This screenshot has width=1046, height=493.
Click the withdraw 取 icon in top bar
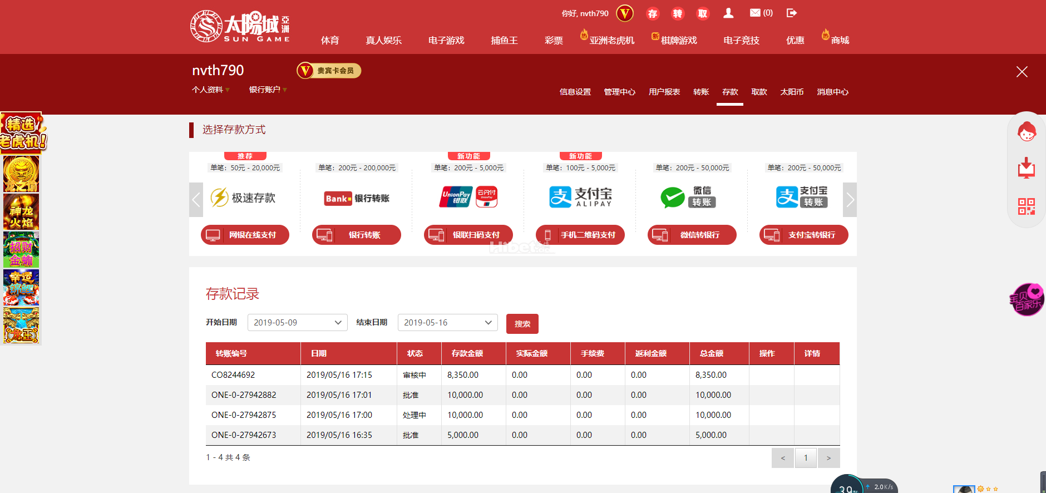coord(703,14)
